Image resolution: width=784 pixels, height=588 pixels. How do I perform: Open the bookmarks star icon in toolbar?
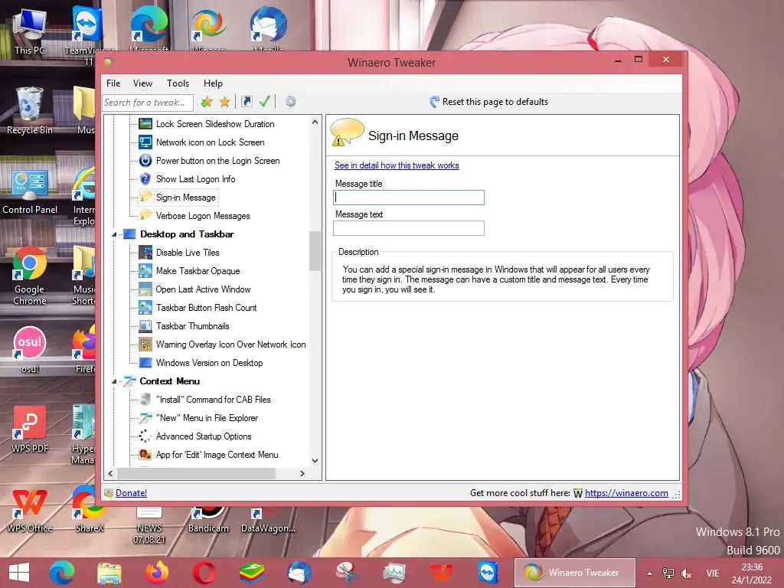pos(225,102)
